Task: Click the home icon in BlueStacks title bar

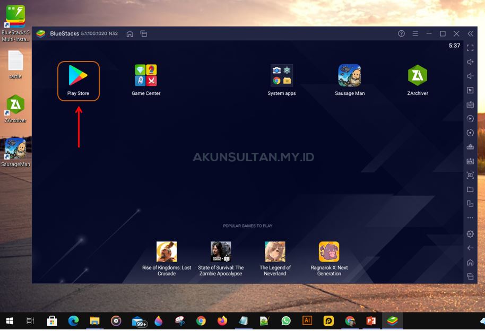Action: coord(130,34)
